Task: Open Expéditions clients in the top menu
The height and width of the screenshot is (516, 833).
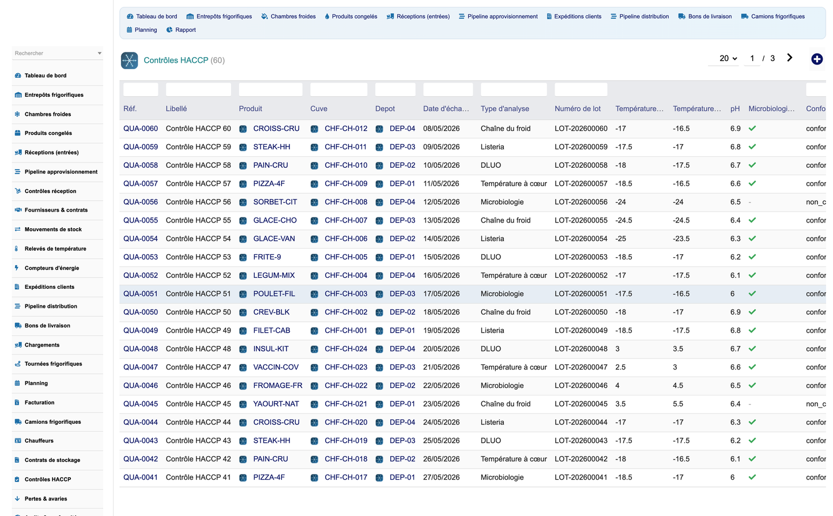Action: pyautogui.click(x=574, y=17)
